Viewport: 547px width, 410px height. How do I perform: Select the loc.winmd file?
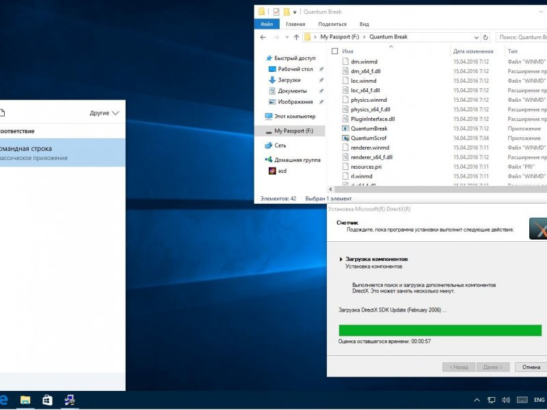tap(363, 81)
